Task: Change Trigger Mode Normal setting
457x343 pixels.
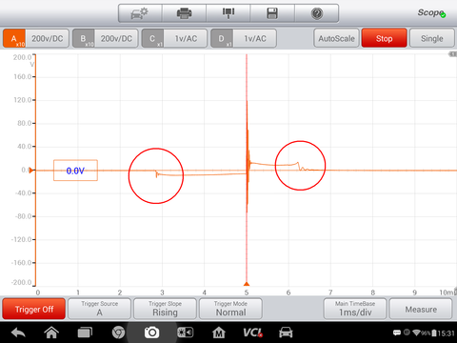Action: 230,309
